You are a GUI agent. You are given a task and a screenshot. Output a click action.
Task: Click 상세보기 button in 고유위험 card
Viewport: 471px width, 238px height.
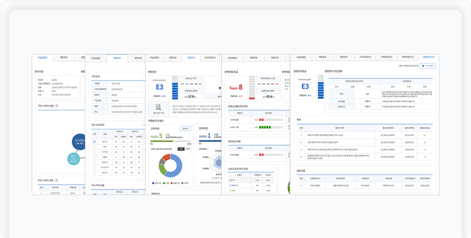pos(185,128)
